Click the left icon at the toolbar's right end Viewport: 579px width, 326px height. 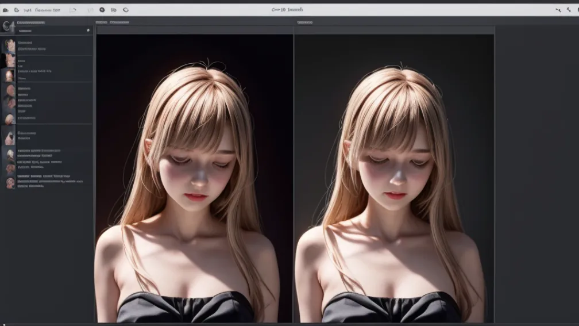pyautogui.click(x=558, y=10)
